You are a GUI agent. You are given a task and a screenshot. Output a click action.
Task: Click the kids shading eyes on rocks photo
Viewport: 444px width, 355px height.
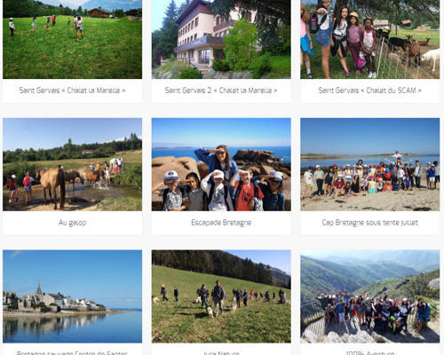point(221,164)
